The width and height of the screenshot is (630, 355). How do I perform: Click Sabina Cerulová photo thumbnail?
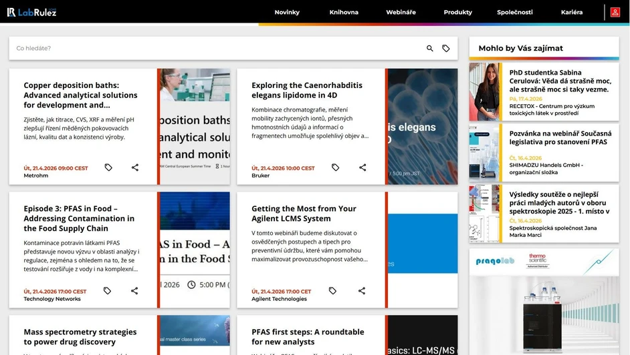pyautogui.click(x=486, y=92)
